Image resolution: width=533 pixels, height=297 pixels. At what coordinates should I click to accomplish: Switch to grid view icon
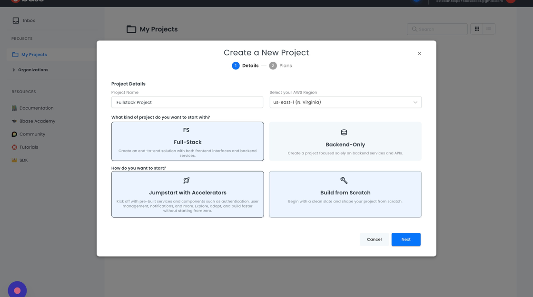[x=476, y=29]
